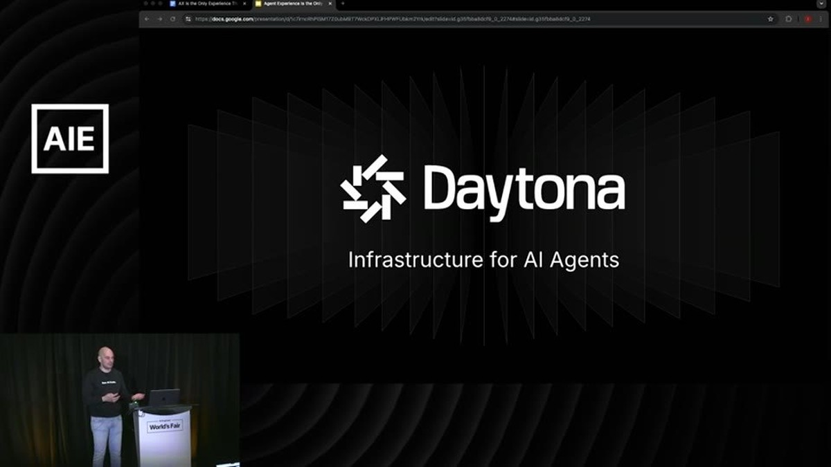Click the browser forward arrow
The height and width of the screenshot is (467, 831).
click(x=159, y=19)
